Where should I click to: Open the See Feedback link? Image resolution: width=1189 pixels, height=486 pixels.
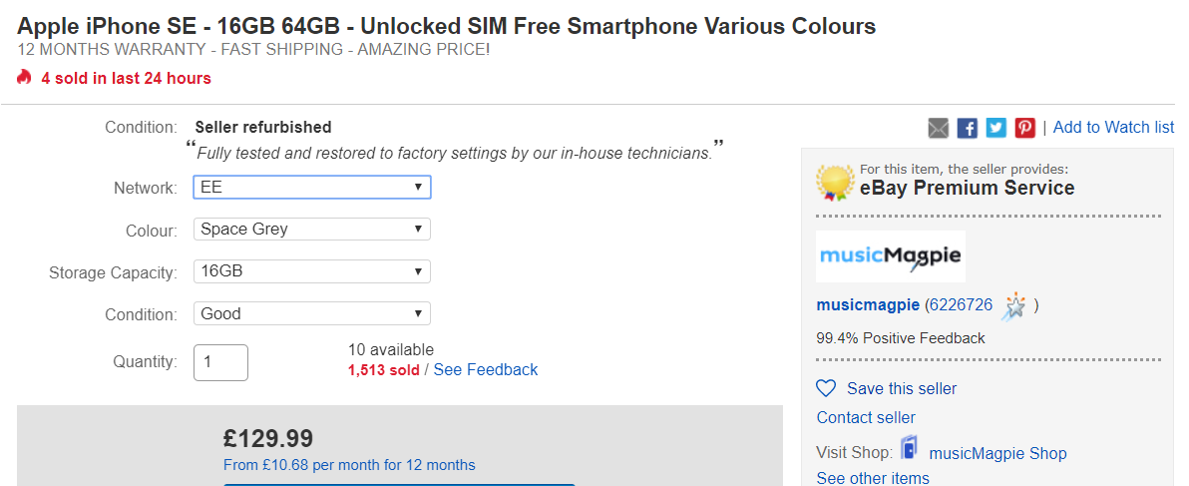[486, 370]
